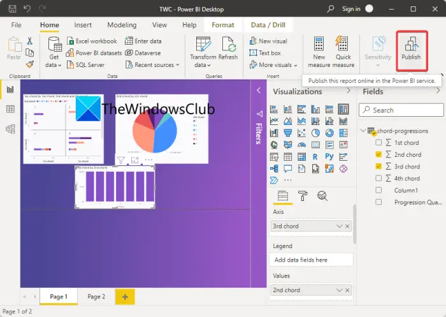Click the Quick measure button

[343, 52]
